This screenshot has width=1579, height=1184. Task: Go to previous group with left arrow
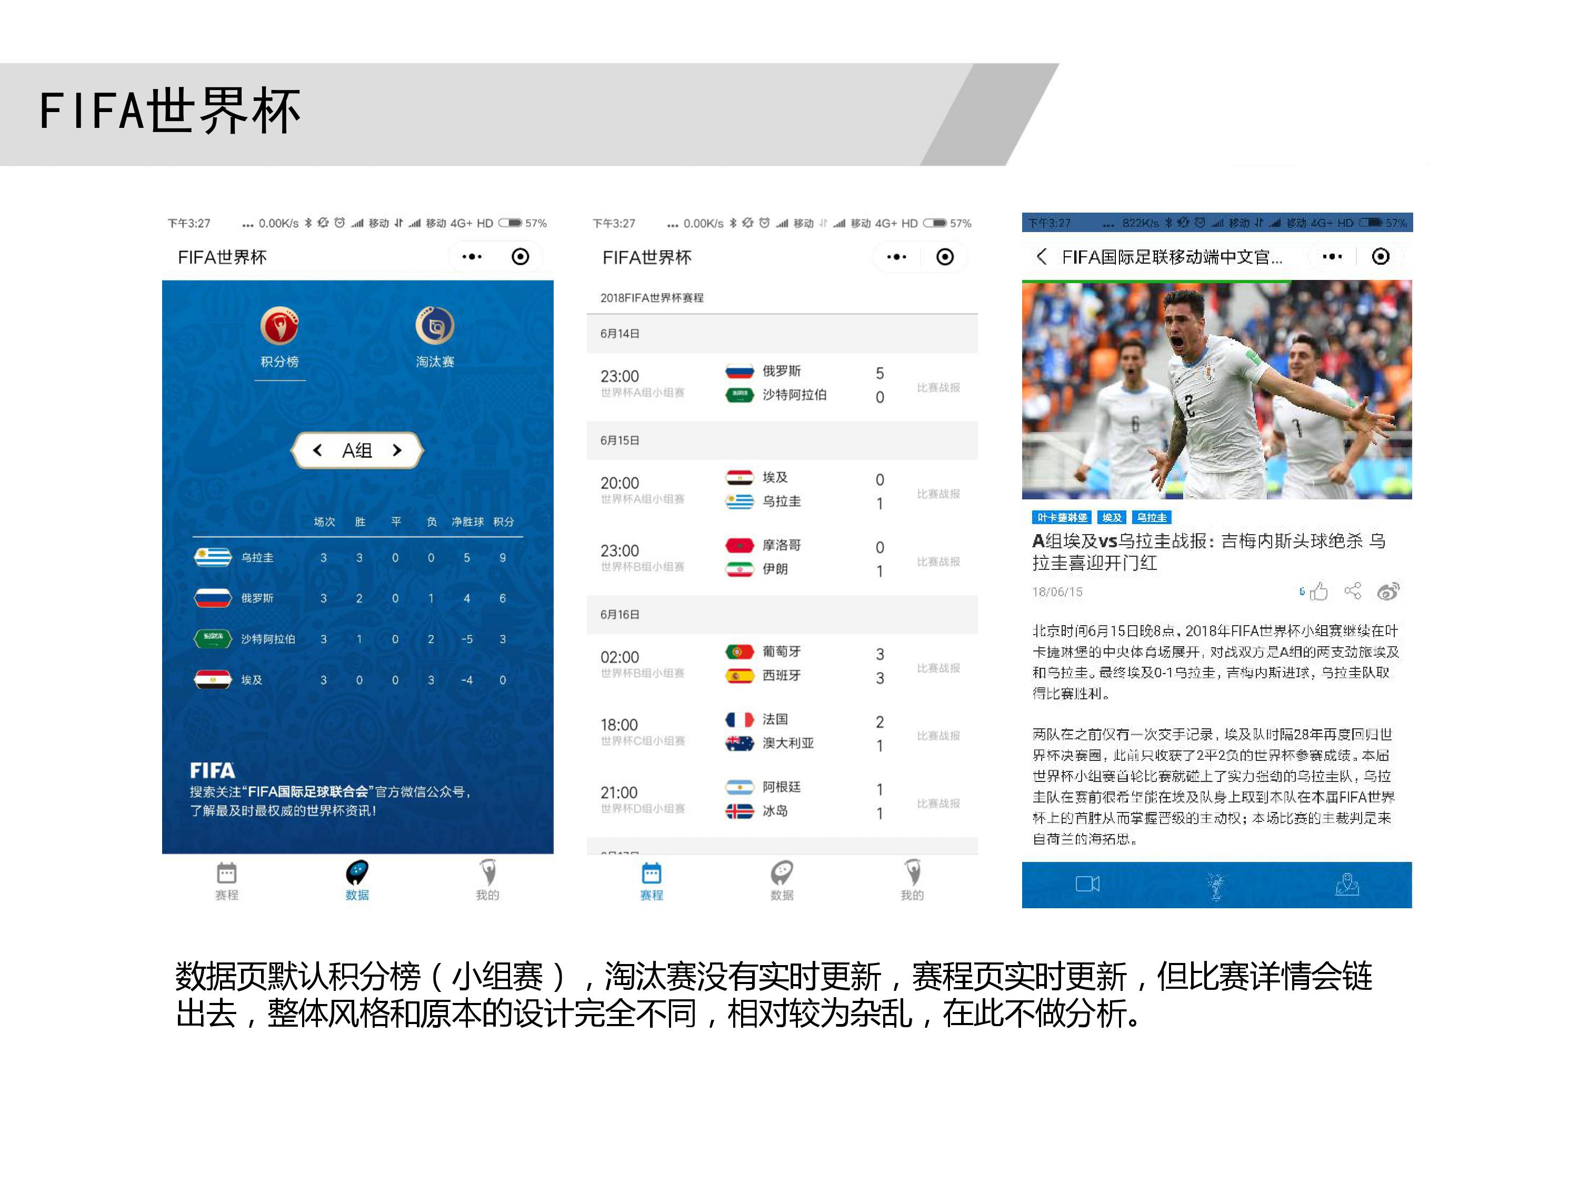pyautogui.click(x=318, y=450)
